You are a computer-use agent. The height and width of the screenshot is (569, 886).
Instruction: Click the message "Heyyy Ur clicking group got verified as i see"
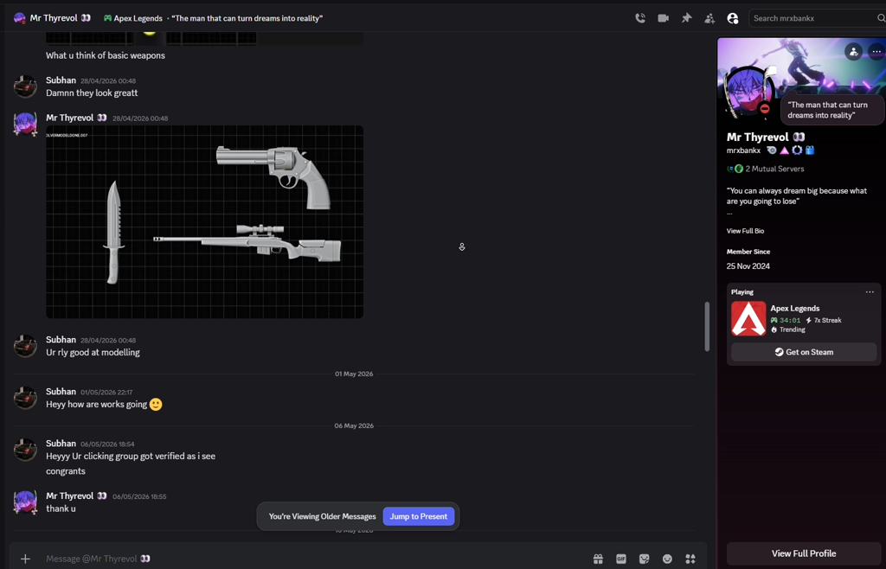pyautogui.click(x=131, y=456)
